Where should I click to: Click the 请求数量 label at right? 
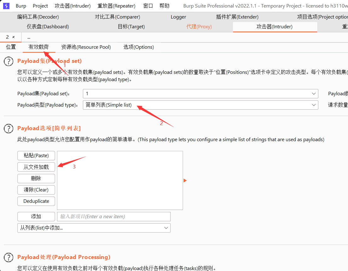point(338,105)
